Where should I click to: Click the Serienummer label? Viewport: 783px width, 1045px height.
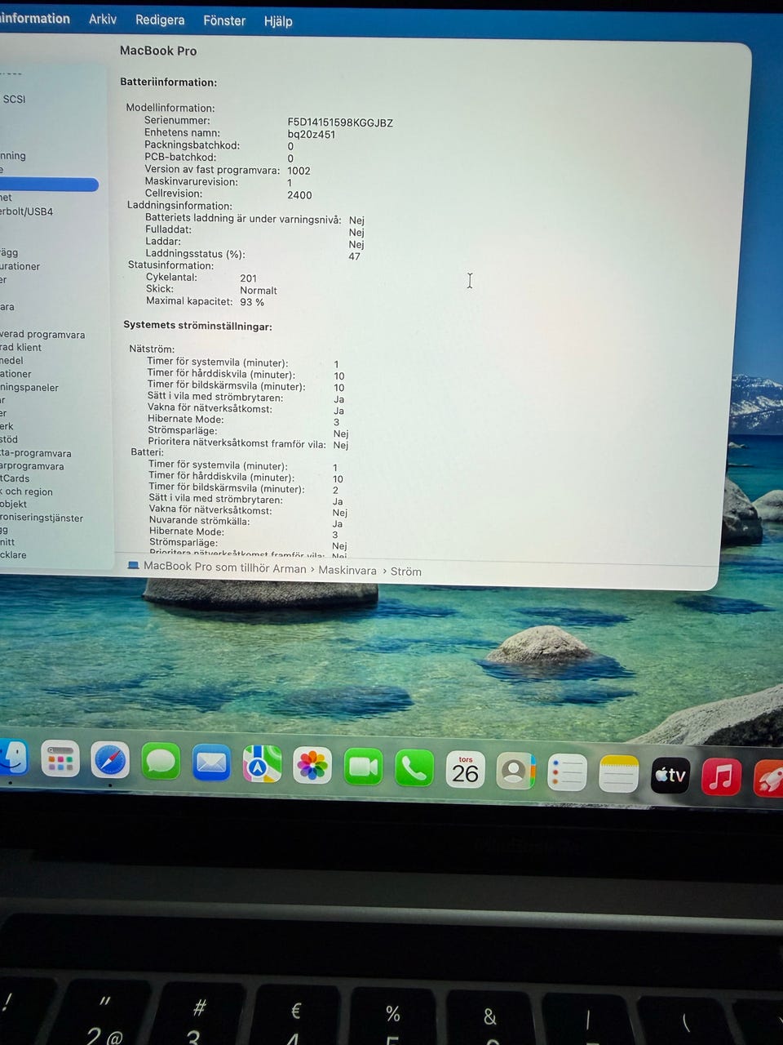tap(177, 120)
